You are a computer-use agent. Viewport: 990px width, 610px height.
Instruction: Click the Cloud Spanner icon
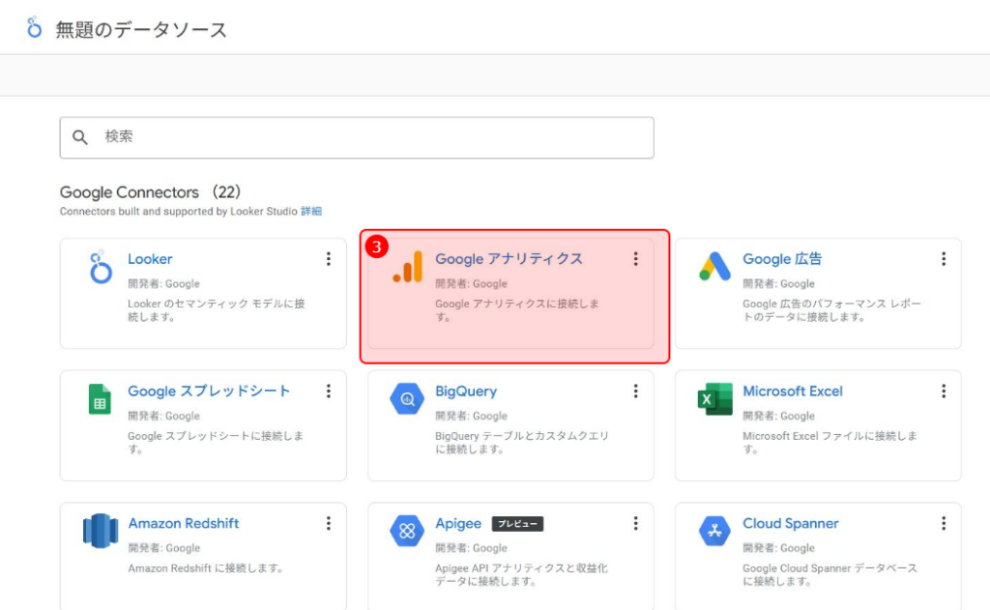coord(715,531)
